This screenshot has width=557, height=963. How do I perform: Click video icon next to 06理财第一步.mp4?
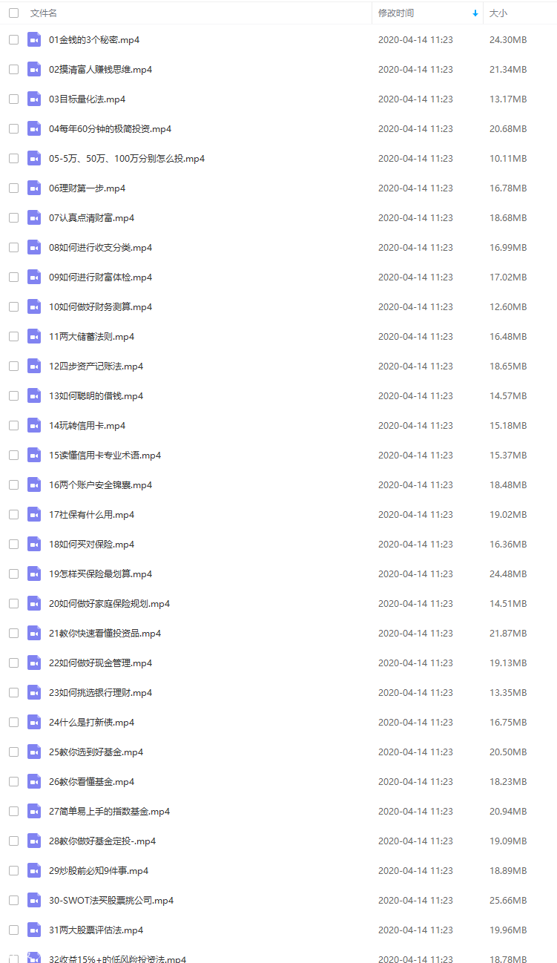point(34,188)
